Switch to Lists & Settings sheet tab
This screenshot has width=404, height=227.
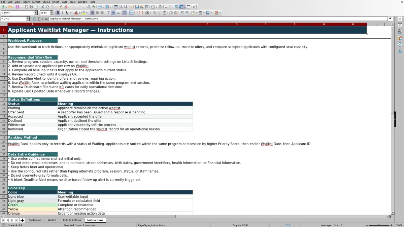[x=72, y=220]
